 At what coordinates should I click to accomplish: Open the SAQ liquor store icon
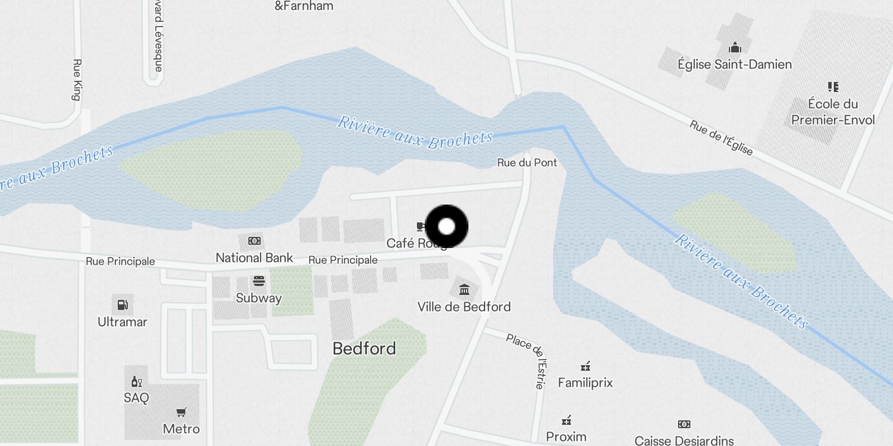pyautogui.click(x=136, y=381)
